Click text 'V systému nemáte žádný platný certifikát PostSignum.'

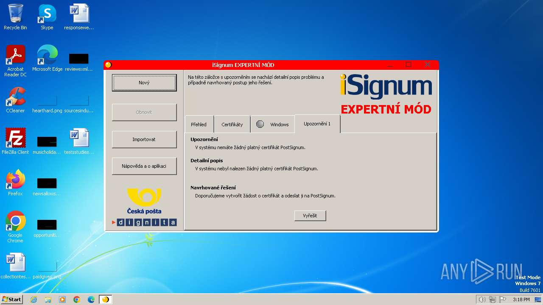point(250,147)
